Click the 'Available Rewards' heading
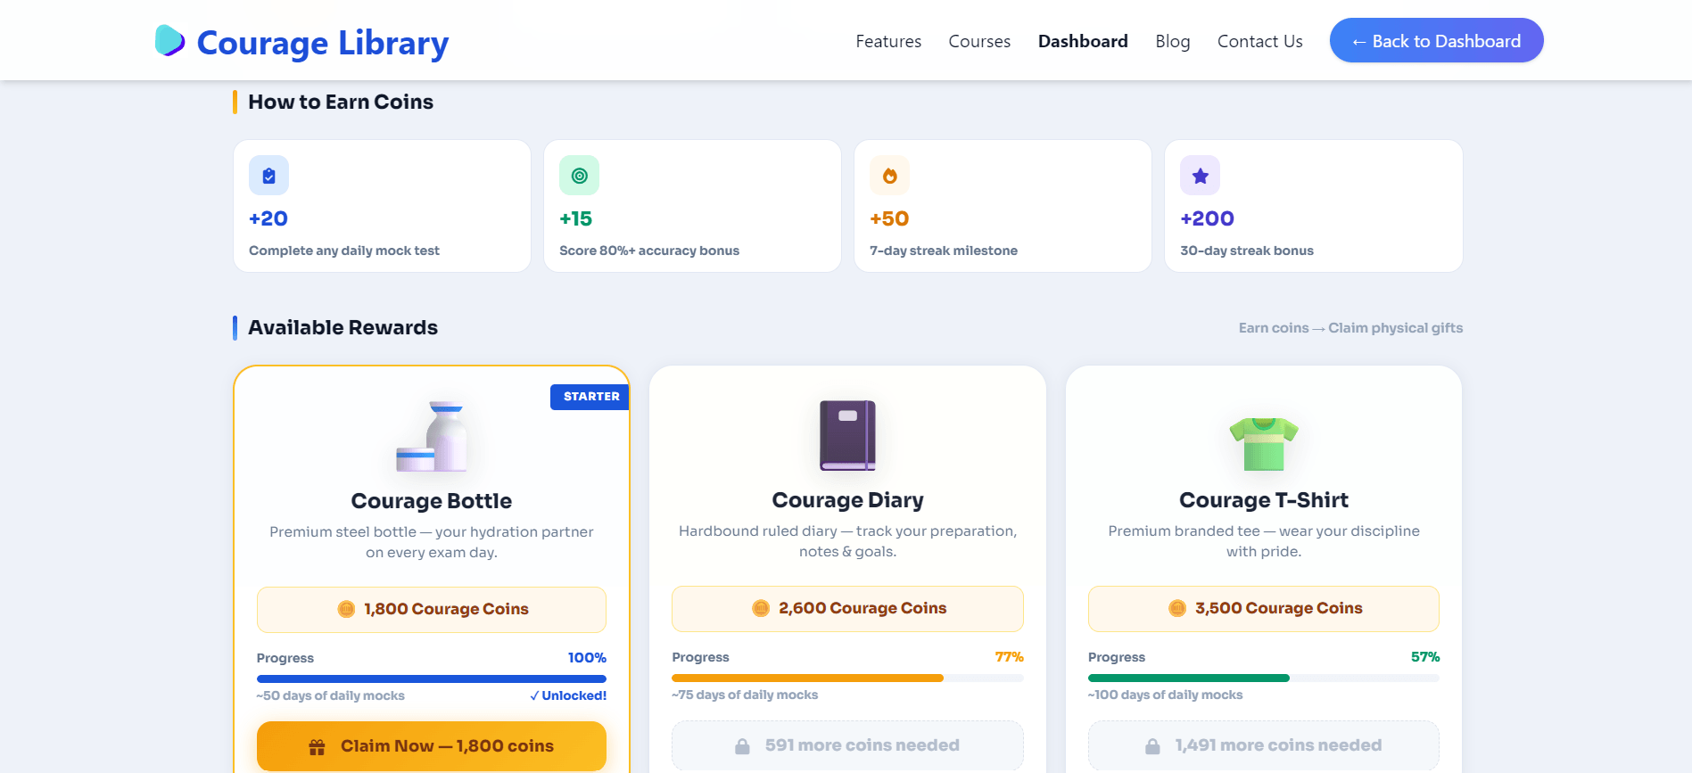The width and height of the screenshot is (1692, 773). click(x=343, y=327)
